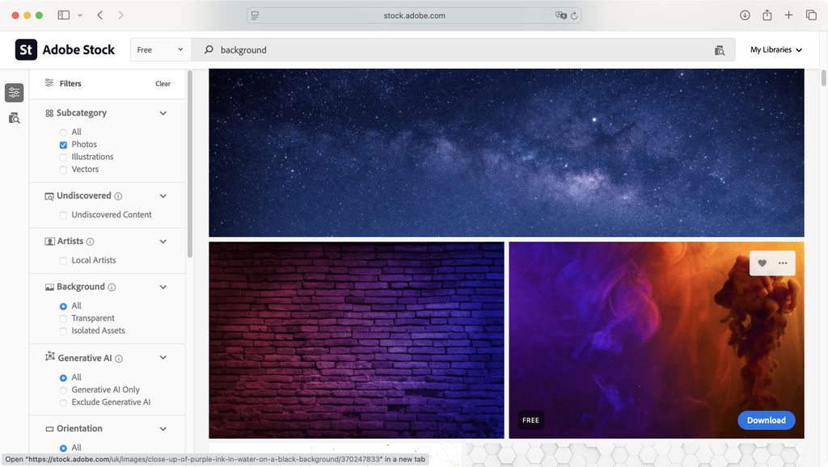This screenshot has width=828, height=467.
Task: Open the Filters panel sliders icon
Action: [13, 92]
